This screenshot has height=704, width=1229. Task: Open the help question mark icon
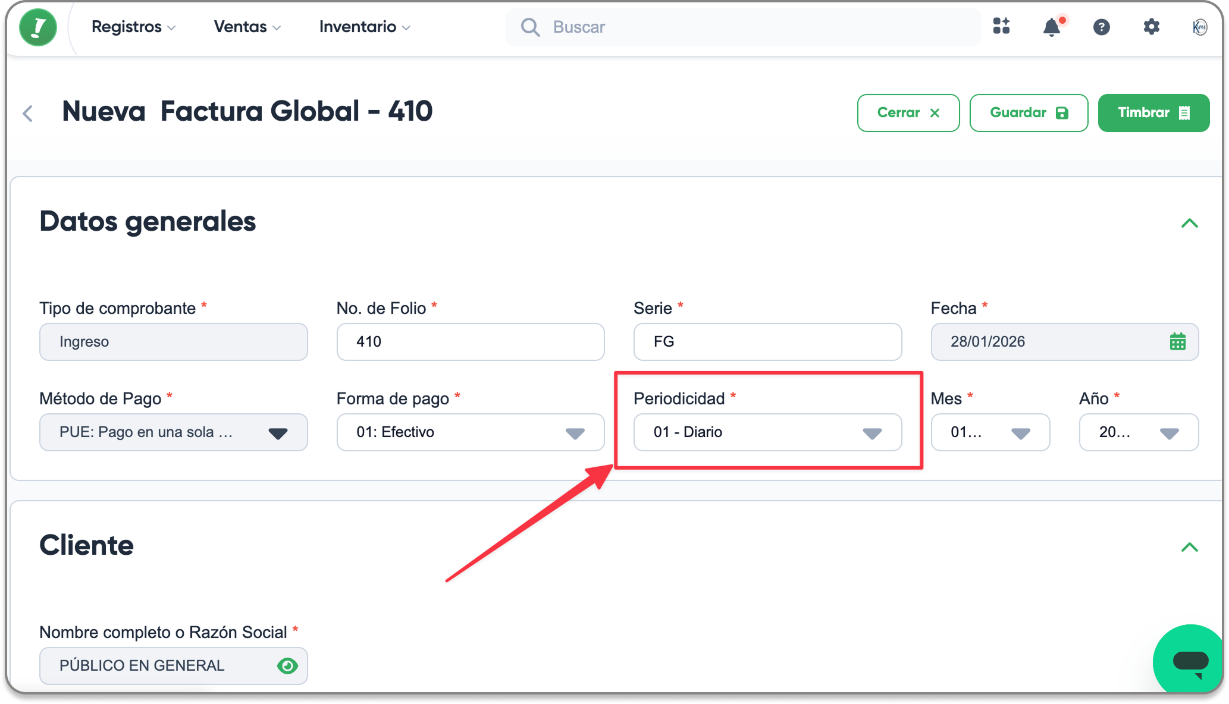[x=1102, y=27]
